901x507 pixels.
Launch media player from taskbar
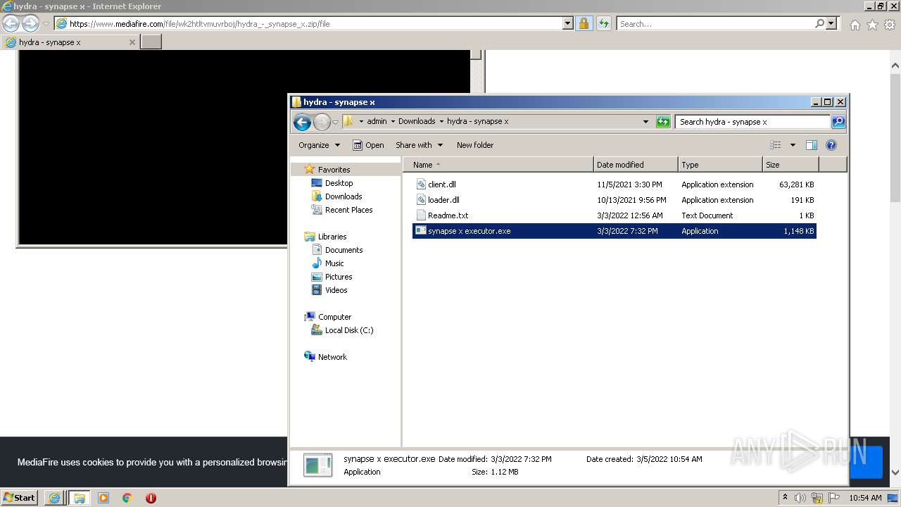[x=103, y=498]
